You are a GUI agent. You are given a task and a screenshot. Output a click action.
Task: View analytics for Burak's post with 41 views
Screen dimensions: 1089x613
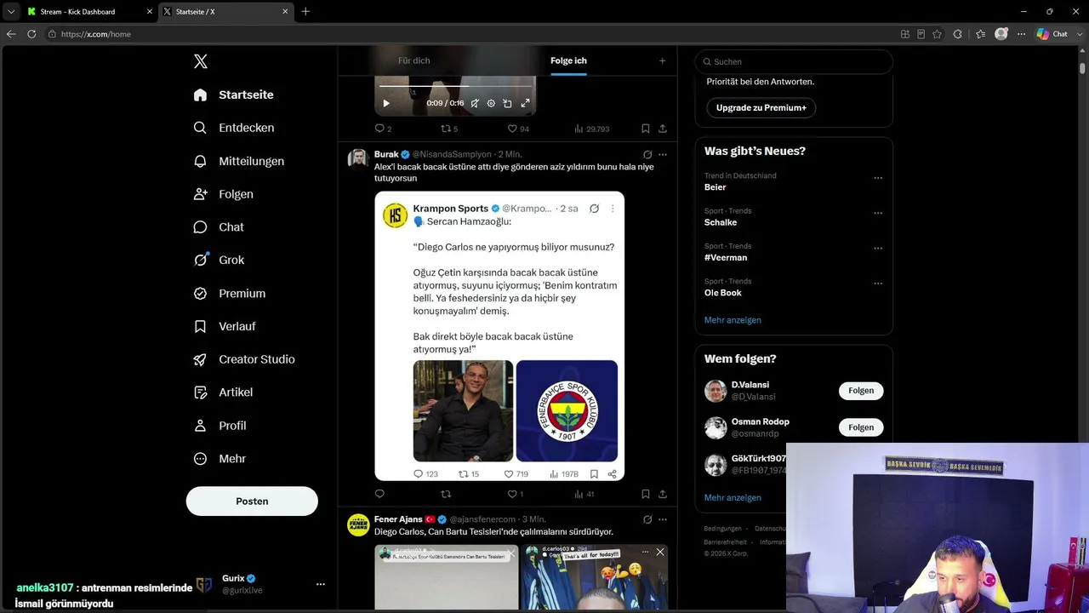(584, 494)
